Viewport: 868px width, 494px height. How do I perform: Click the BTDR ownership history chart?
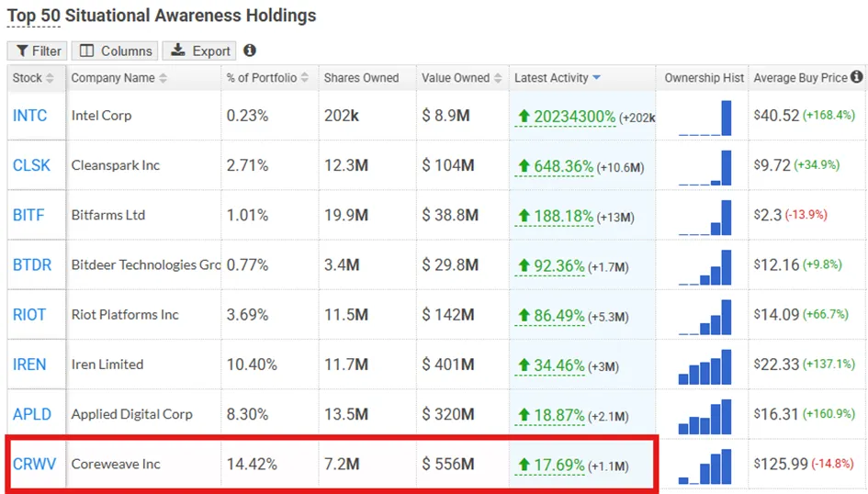coord(705,267)
